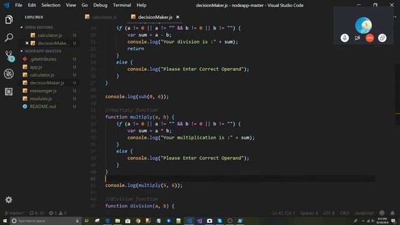Viewport: 400px width, 225px height.
Task: Open the Debug menu
Action: tap(100, 5)
